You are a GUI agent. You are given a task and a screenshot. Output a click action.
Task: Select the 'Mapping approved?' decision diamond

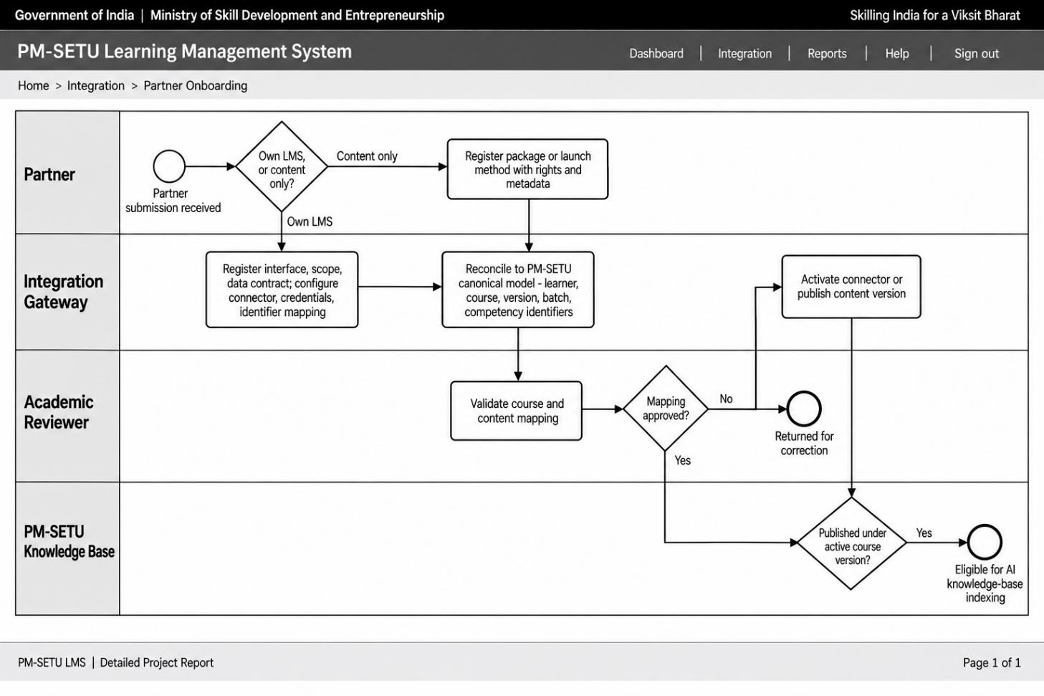(666, 409)
